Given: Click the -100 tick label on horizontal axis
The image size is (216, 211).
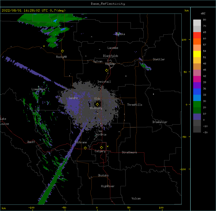Looking at the screenshot, I should click(x=31, y=207).
